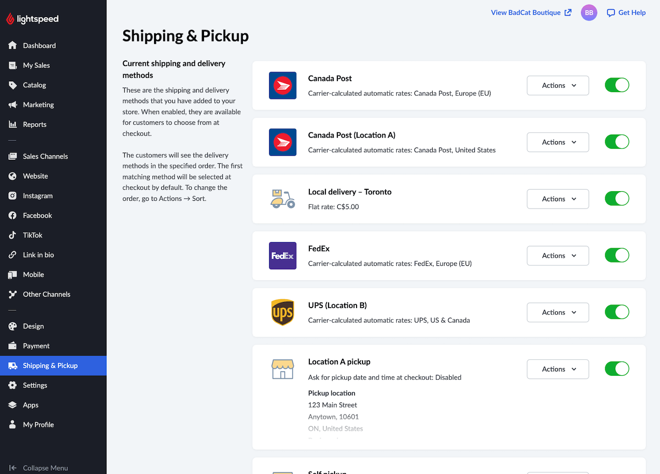The image size is (660, 474).
Task: Click the Shipping & Pickup page heading
Action: coord(186,36)
